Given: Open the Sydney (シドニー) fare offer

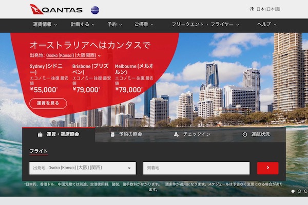Looking at the screenshot, I should (x=49, y=78).
